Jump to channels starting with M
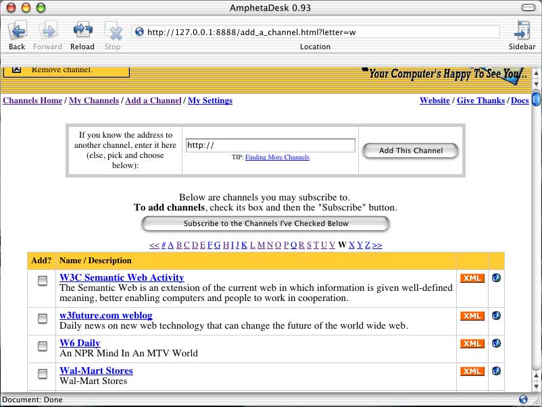 pyautogui.click(x=262, y=245)
